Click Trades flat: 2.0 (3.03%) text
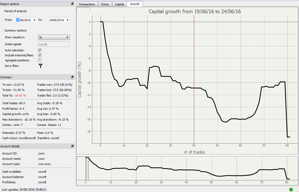299x192 pixels. pyautogui.click(x=53, y=95)
